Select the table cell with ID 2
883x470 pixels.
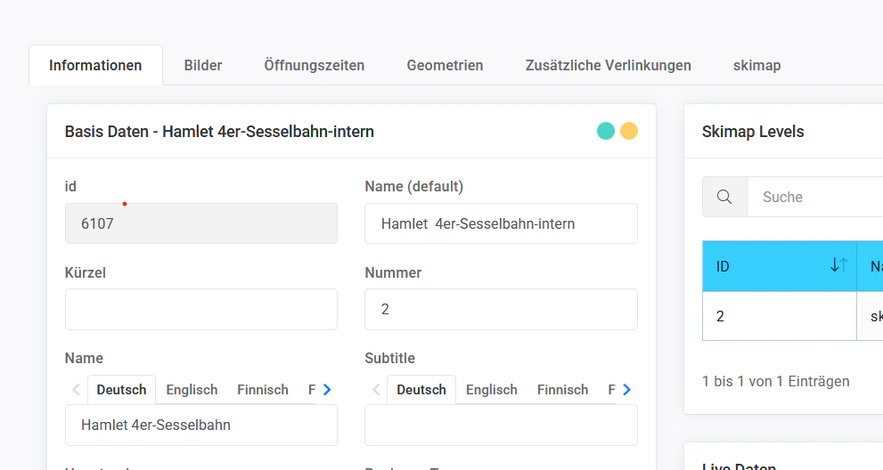click(780, 316)
